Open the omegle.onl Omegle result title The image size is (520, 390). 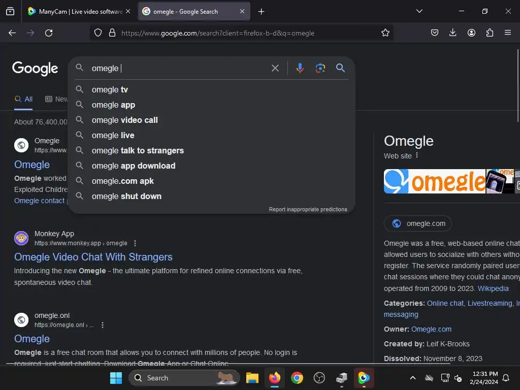tap(32, 339)
